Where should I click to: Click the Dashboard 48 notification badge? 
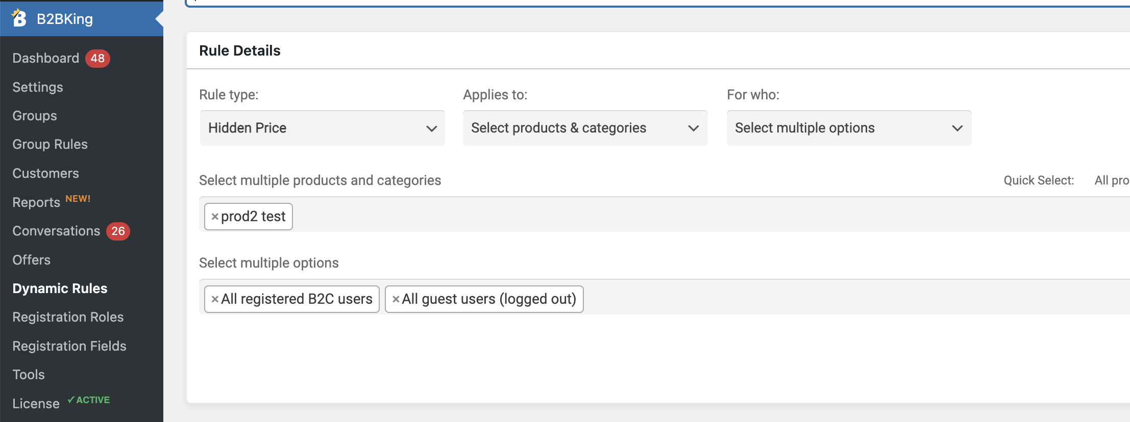[97, 58]
